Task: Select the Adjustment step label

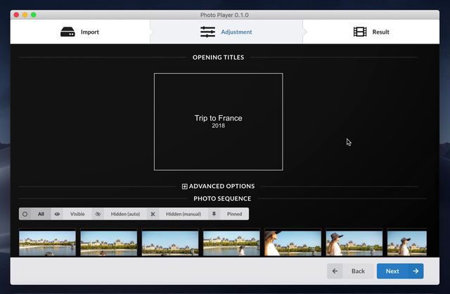Action: coord(236,32)
